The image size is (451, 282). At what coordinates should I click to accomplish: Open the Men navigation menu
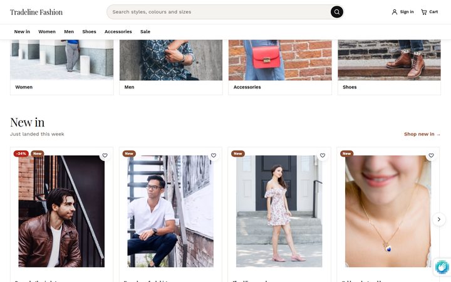click(69, 32)
